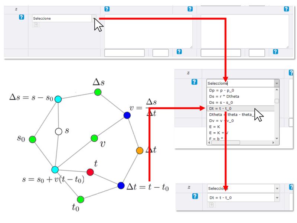Click the wide input field below first text area
Viewport: 297px width, 223px height.
coord(124,53)
